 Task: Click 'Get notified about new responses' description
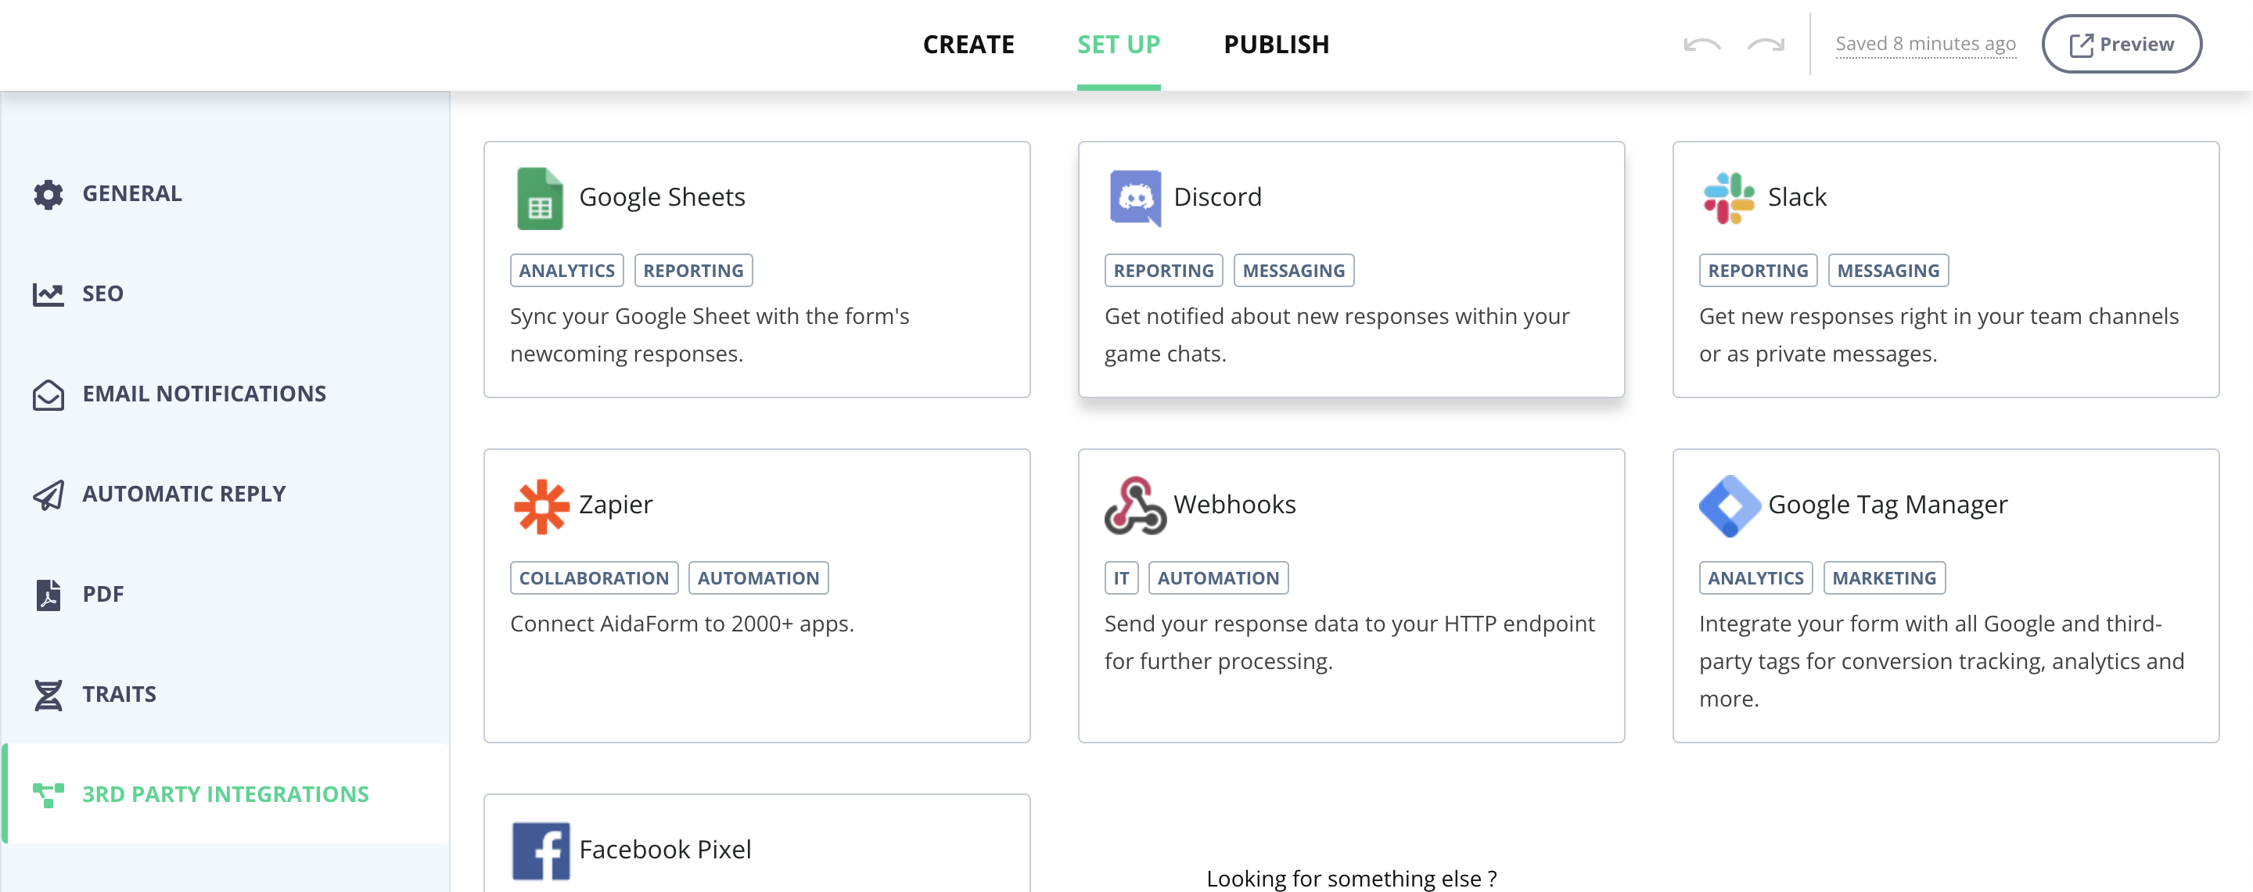(x=1336, y=336)
